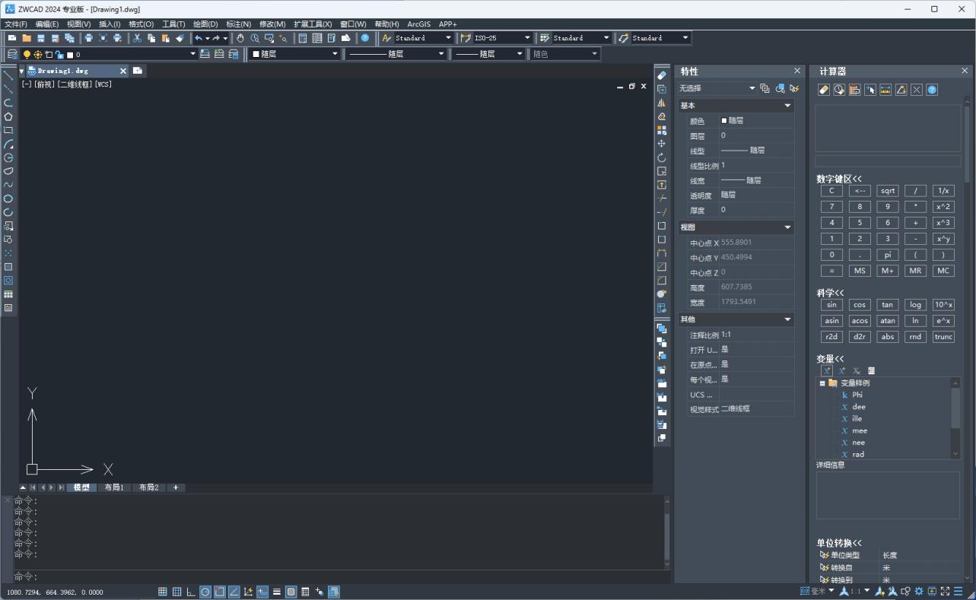Open the 随层 color swatch dropdown
The image size is (976, 600).
[294, 54]
